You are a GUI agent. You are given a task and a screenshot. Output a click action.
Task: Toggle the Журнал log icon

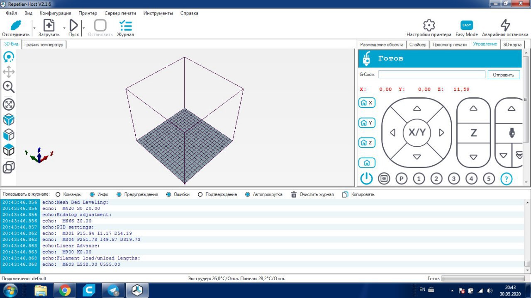125,25
